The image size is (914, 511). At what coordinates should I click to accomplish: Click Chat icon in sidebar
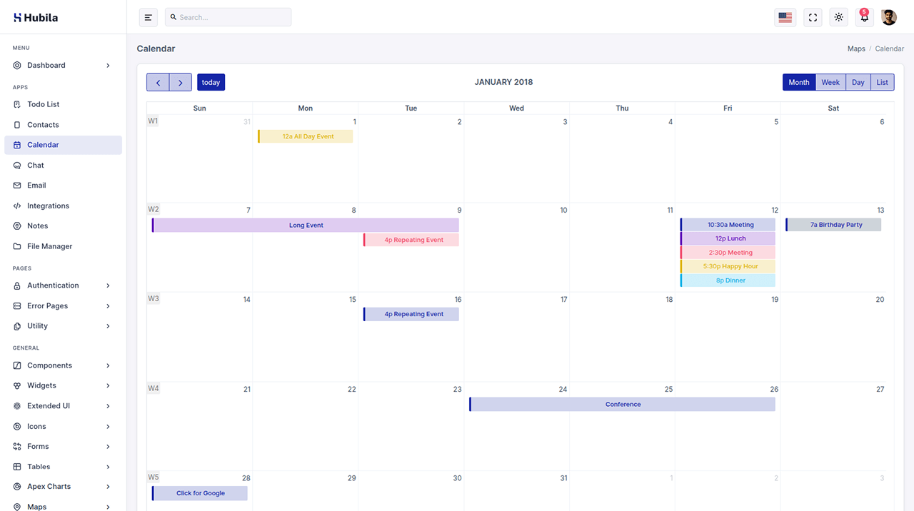(17, 165)
